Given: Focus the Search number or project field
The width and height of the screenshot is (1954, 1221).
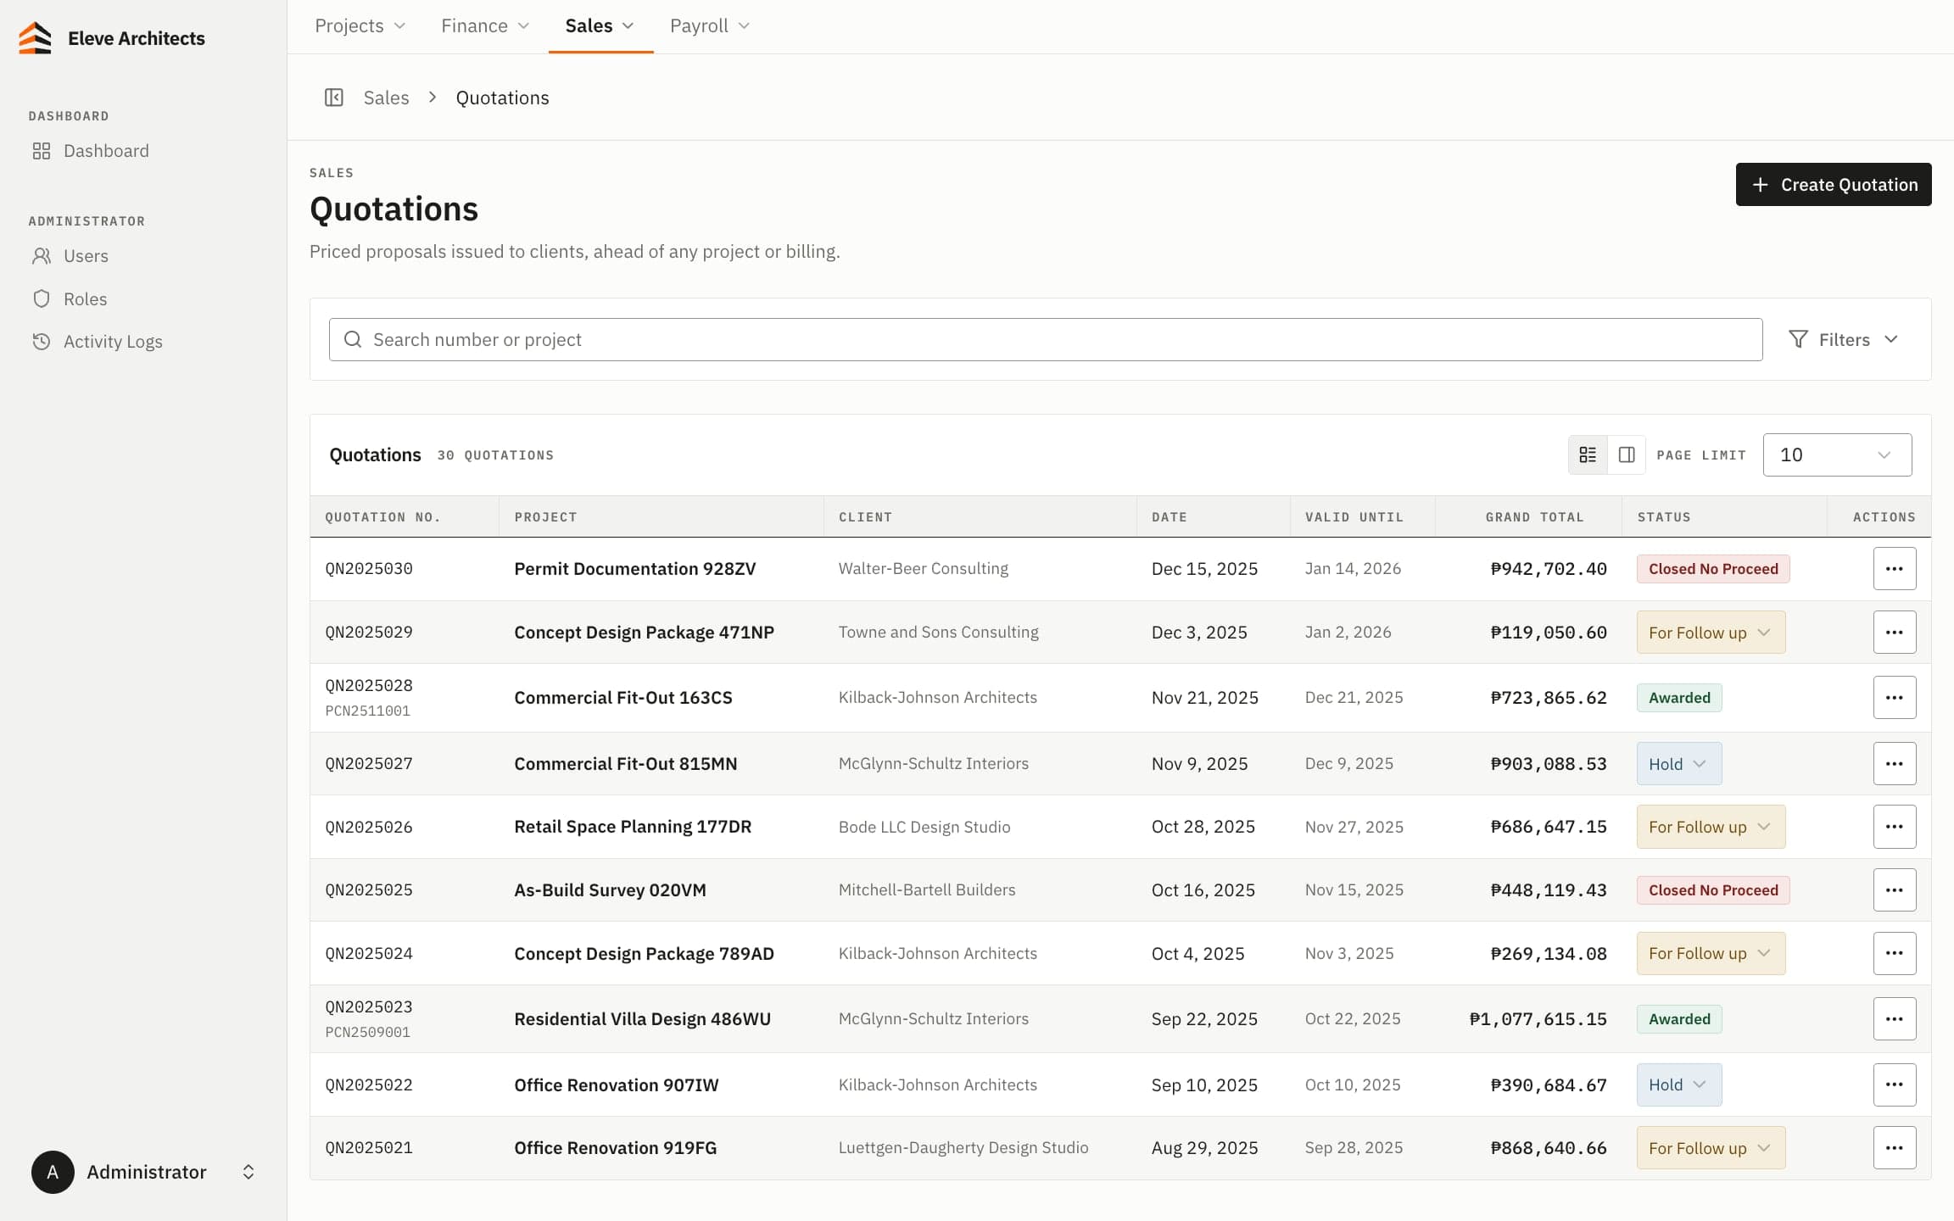Looking at the screenshot, I should [x=1046, y=339].
